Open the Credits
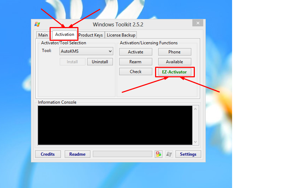The height and width of the screenshot is (188, 288). coord(48,154)
